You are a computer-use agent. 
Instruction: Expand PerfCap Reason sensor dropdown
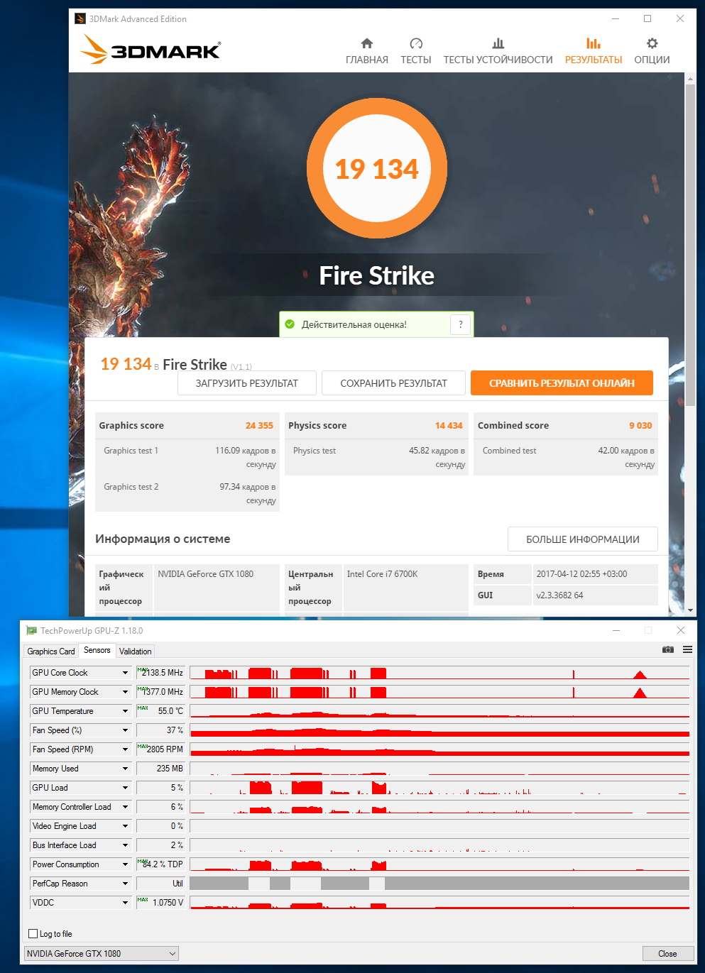tap(125, 884)
